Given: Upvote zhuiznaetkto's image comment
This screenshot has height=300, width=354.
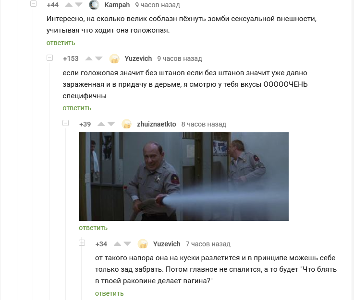Looking at the screenshot, I should tap(101, 124).
